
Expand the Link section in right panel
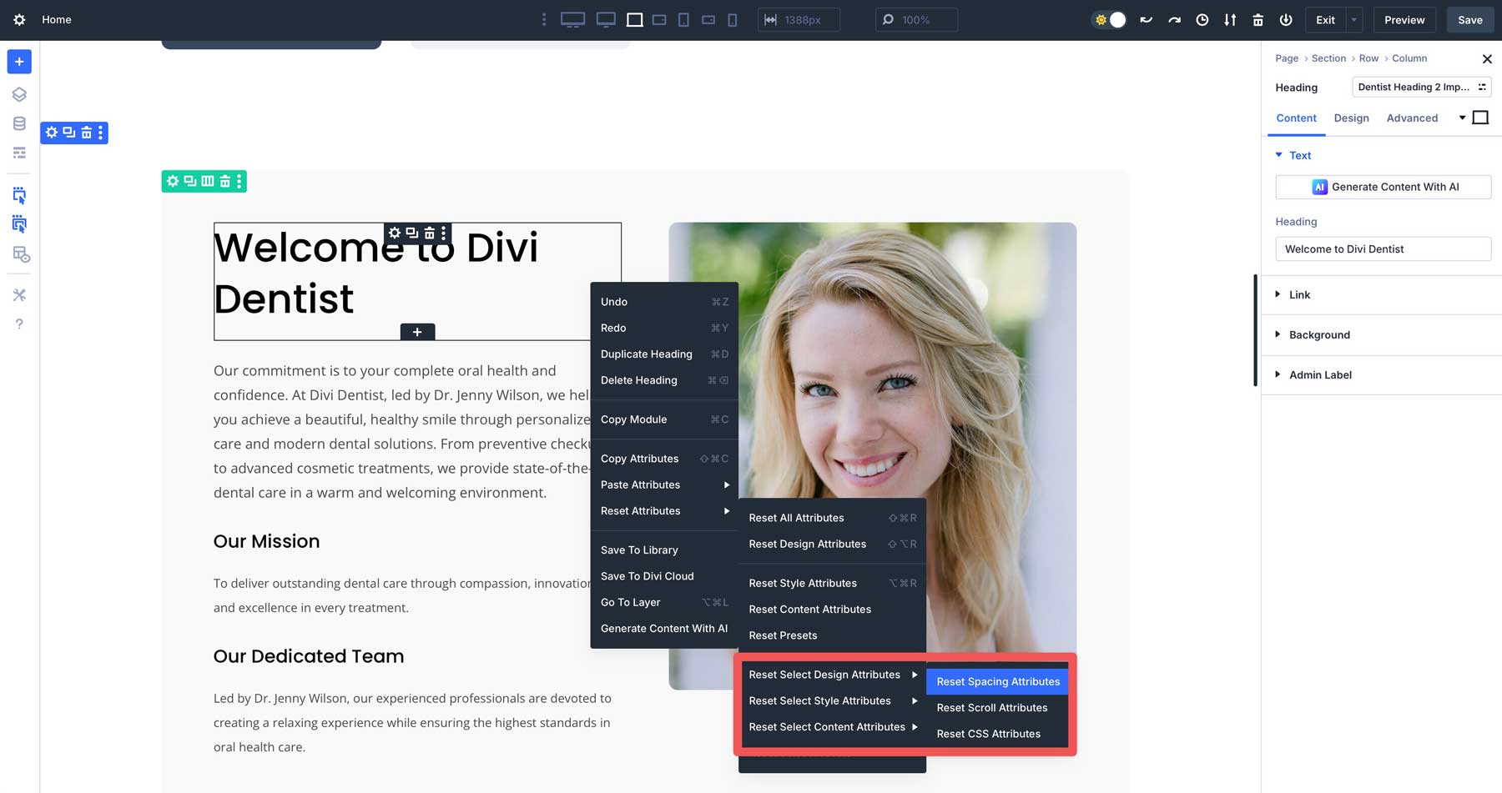pos(1299,294)
